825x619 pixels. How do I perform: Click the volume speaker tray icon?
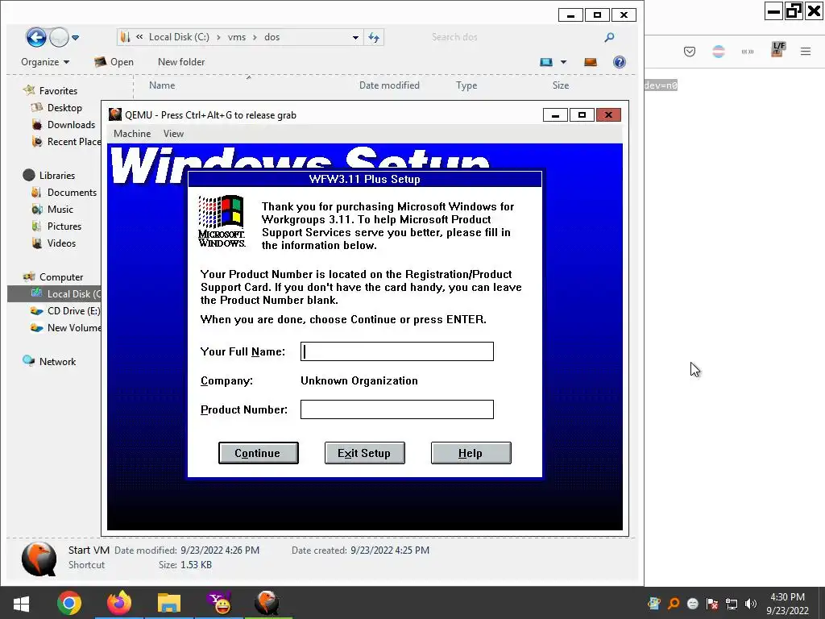751,604
